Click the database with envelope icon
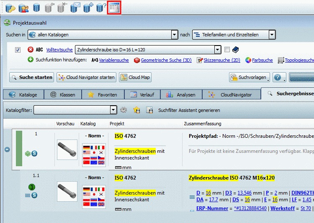 pos(75,8)
